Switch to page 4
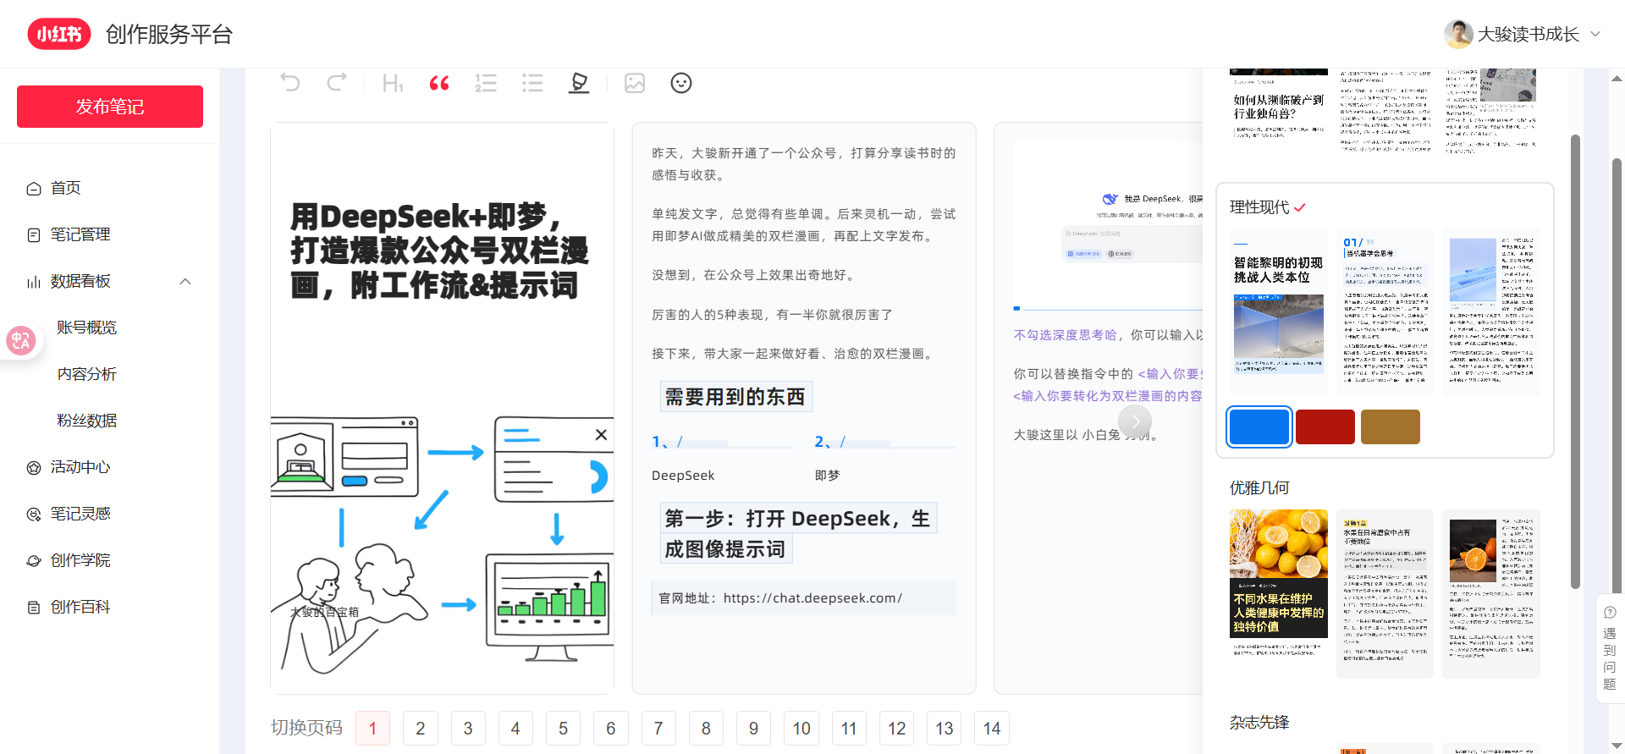The image size is (1625, 754). click(x=515, y=729)
